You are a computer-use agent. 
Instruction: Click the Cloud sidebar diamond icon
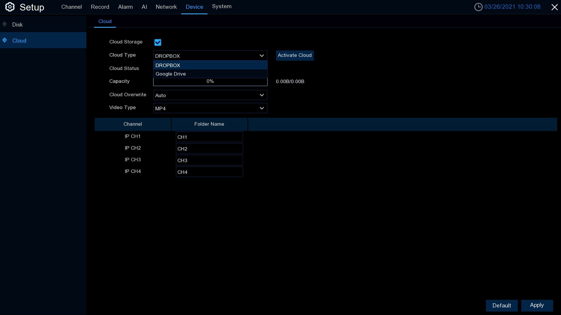click(5, 40)
